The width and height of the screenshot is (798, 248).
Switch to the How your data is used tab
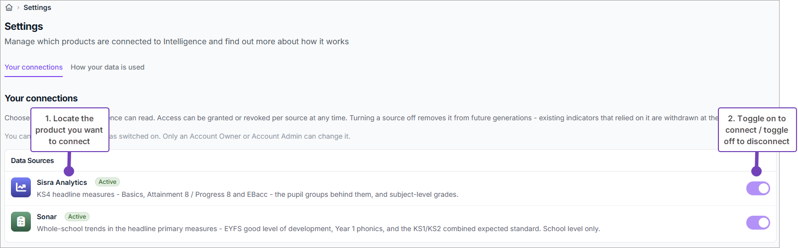[x=107, y=67]
